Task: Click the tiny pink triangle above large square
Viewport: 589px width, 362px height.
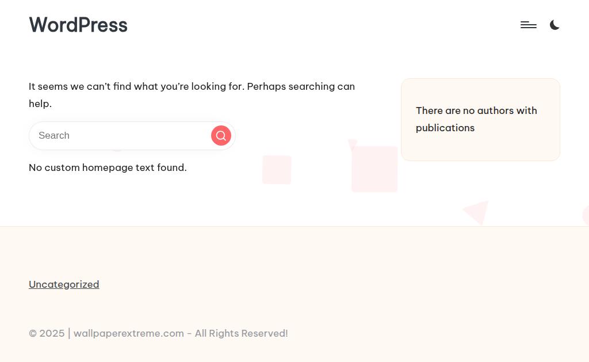Action: [x=352, y=144]
